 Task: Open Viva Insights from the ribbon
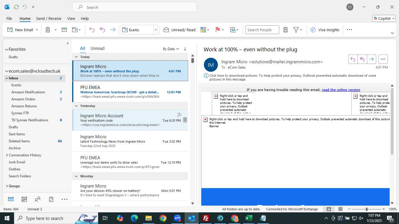coord(325,30)
